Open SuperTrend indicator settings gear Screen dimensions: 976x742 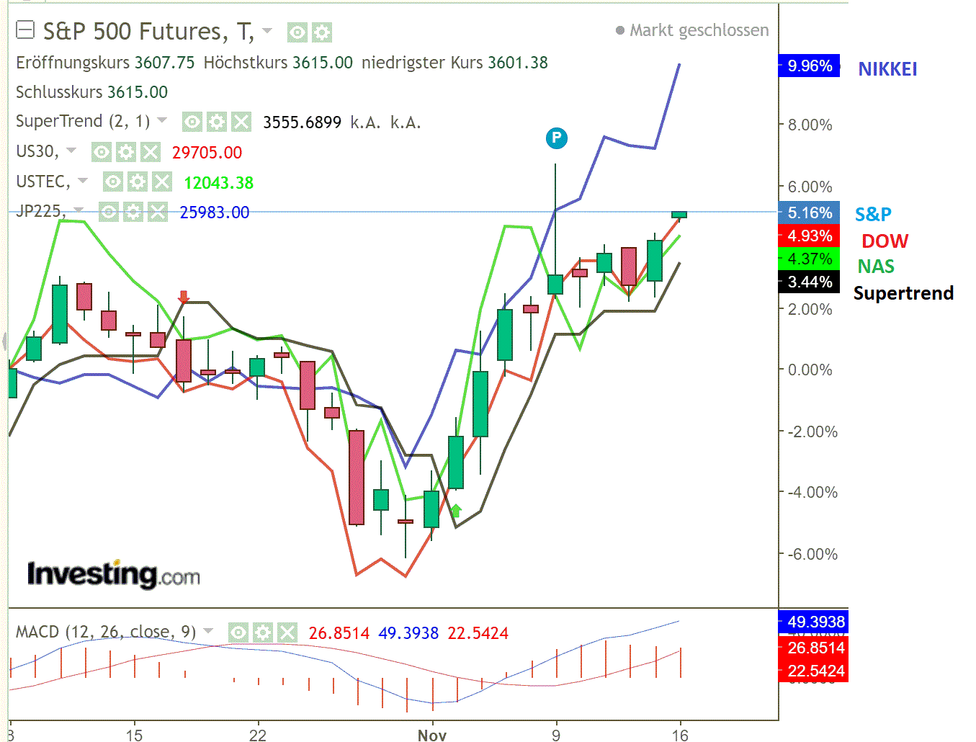[x=217, y=122]
